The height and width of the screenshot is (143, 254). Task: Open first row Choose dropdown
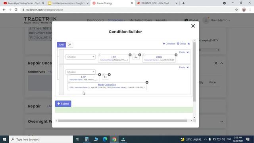pos(81,57)
